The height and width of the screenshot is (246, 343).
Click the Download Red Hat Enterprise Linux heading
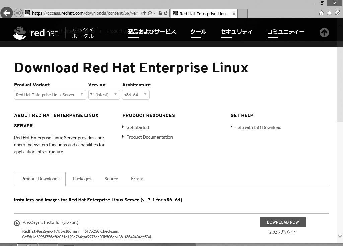pos(131,68)
